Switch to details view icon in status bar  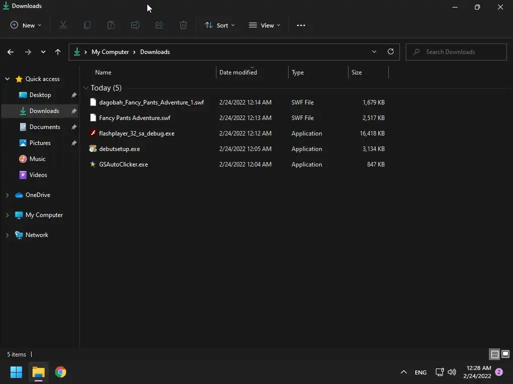[x=494, y=354]
